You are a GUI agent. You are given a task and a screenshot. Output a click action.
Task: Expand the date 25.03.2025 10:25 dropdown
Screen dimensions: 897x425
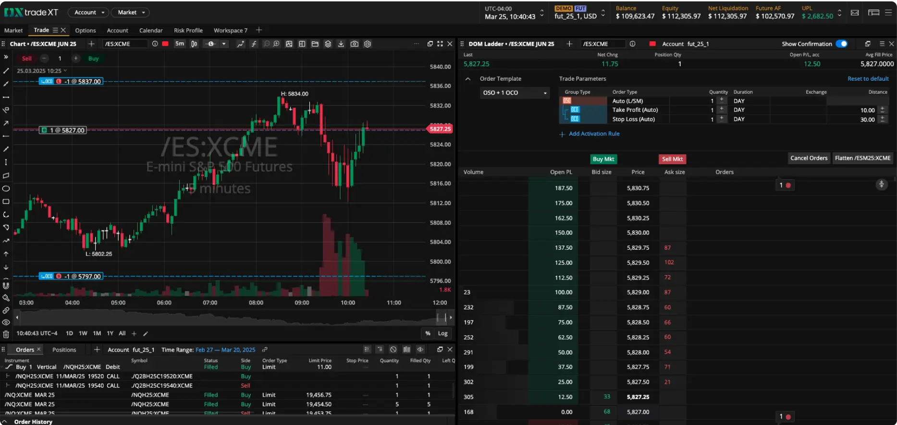click(65, 71)
